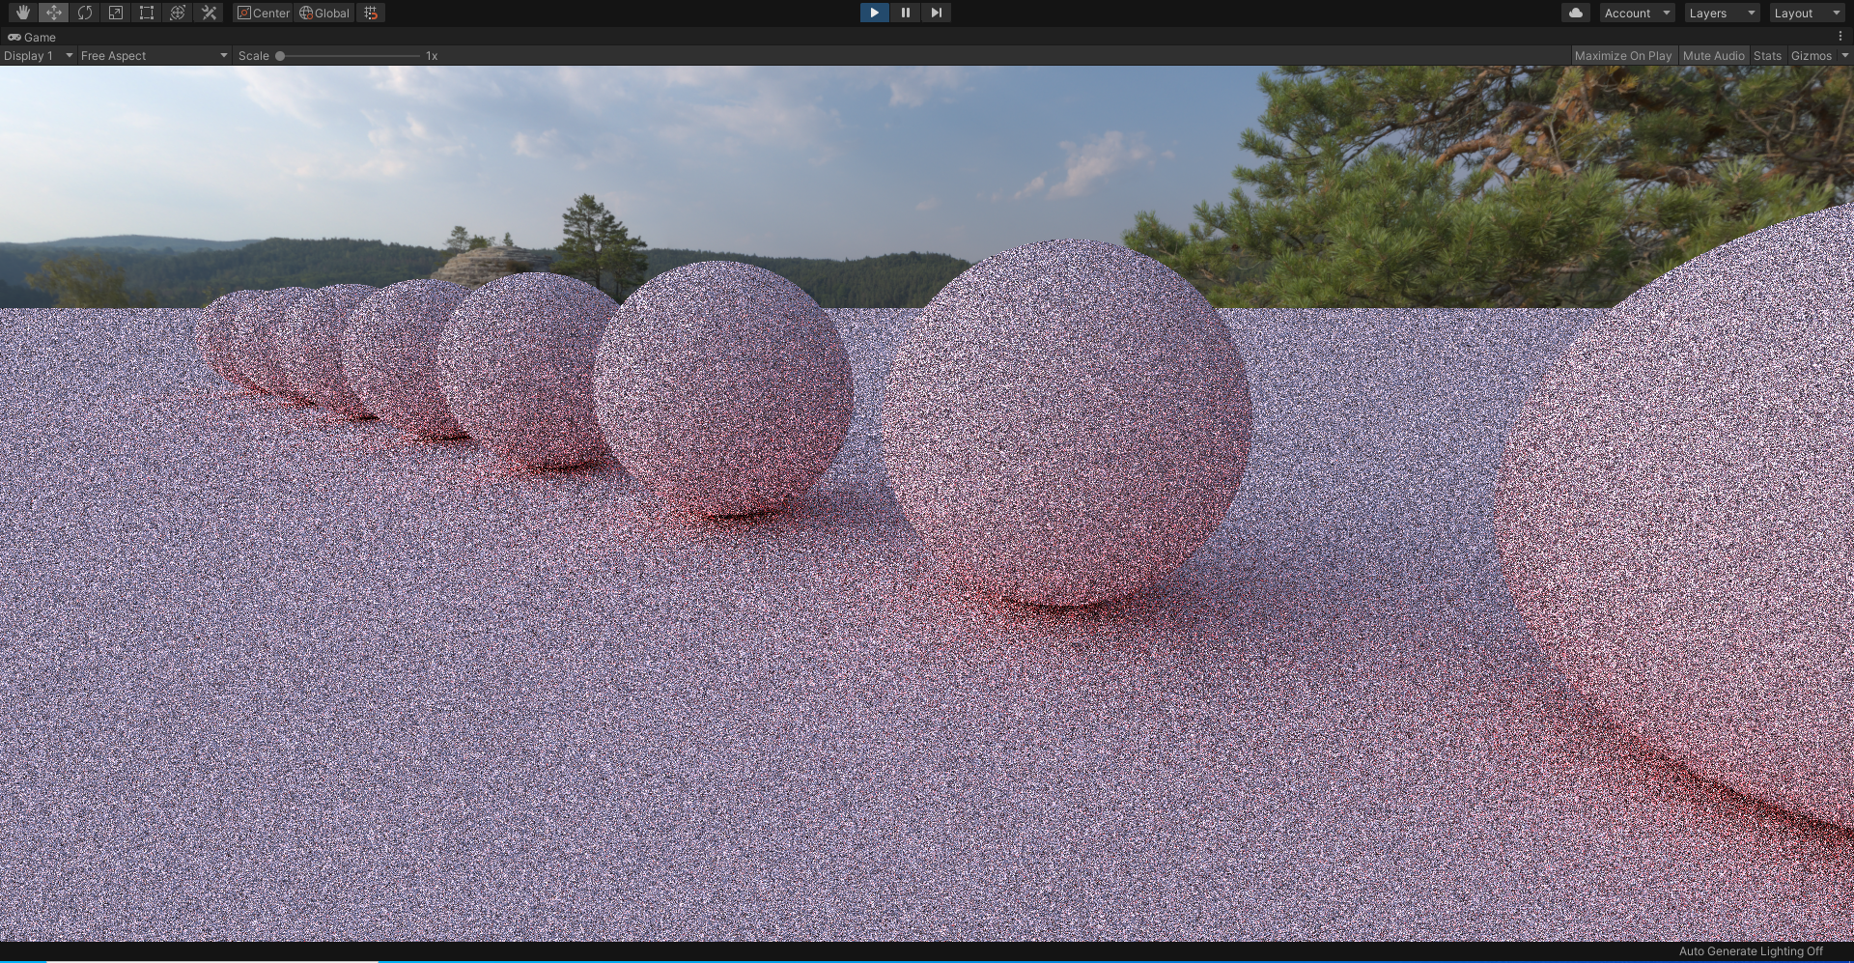
Task: Toggle the Stats overlay
Action: [1767, 56]
